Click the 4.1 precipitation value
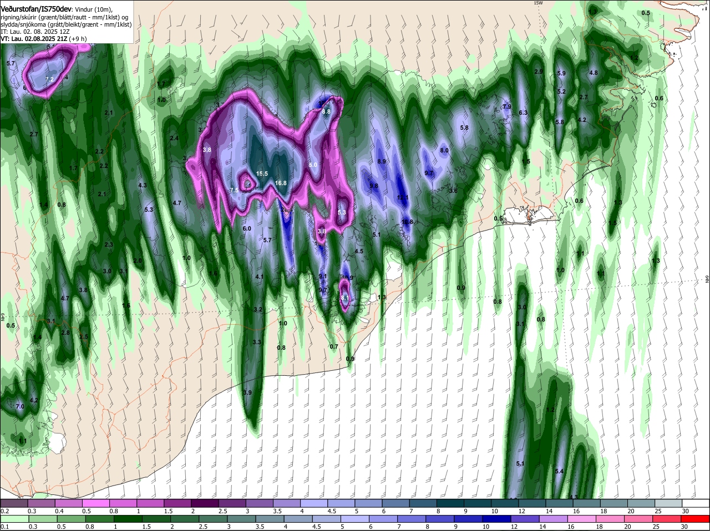Image resolution: width=710 pixels, height=531 pixels. tap(260, 277)
